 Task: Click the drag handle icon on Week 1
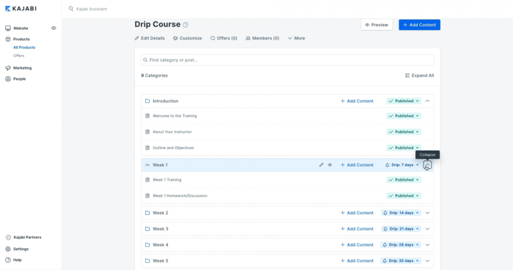click(147, 165)
